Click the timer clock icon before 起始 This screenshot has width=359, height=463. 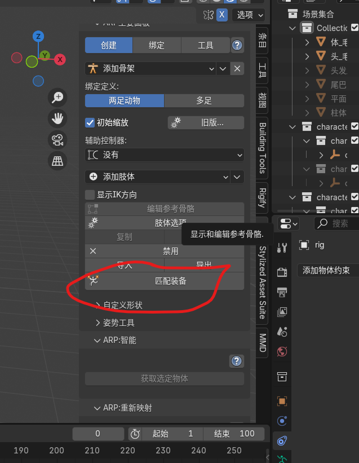(135, 434)
